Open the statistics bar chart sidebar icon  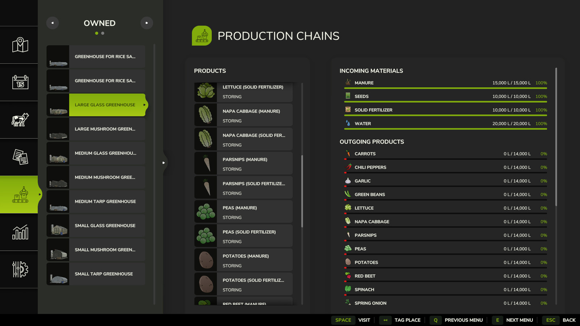(x=20, y=232)
